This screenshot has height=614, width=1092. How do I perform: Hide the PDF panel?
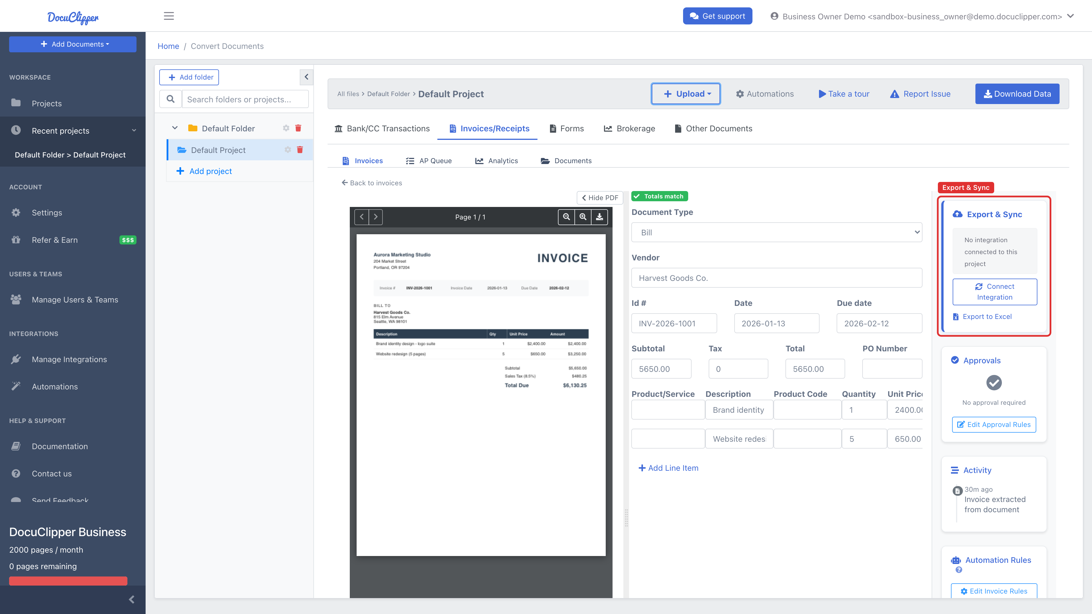600,198
